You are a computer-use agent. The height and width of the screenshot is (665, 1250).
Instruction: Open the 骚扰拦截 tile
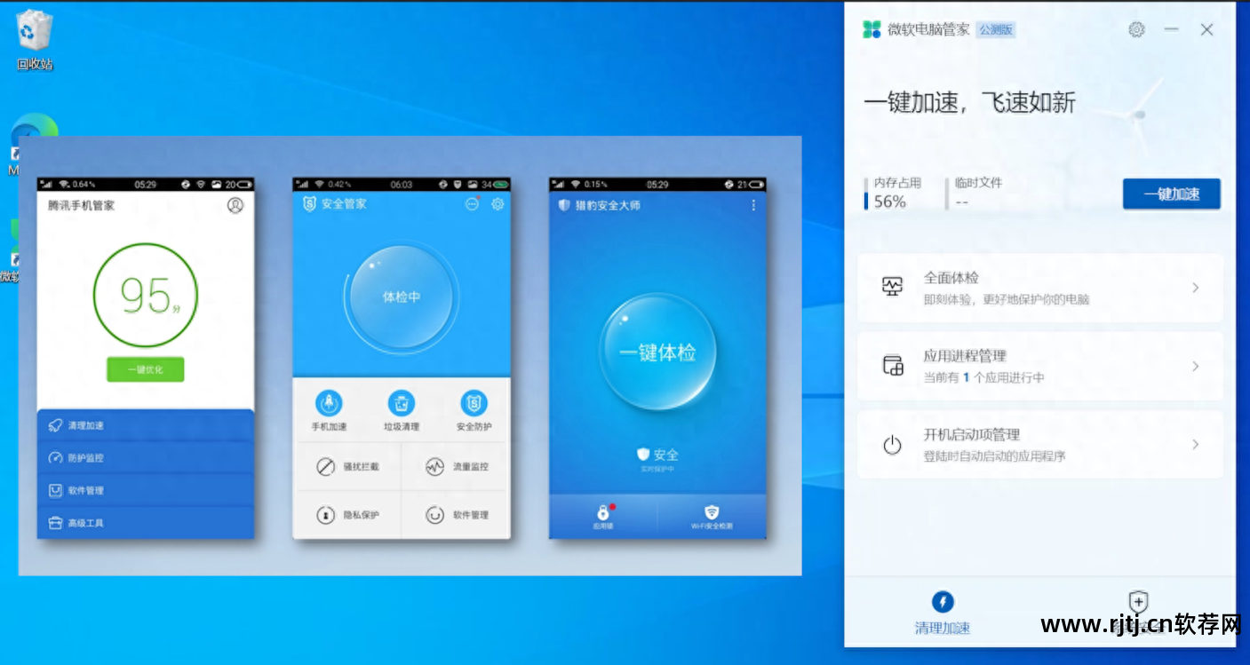pyautogui.click(x=348, y=466)
